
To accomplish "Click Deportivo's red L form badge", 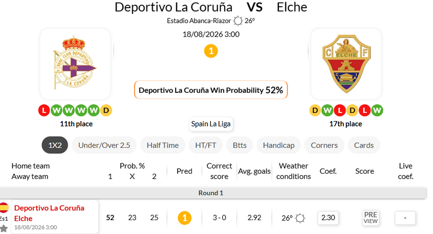I will point(44,110).
